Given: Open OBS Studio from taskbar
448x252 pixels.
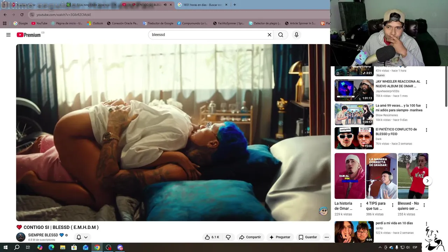Looking at the screenshot, I should [x=108, y=247].
